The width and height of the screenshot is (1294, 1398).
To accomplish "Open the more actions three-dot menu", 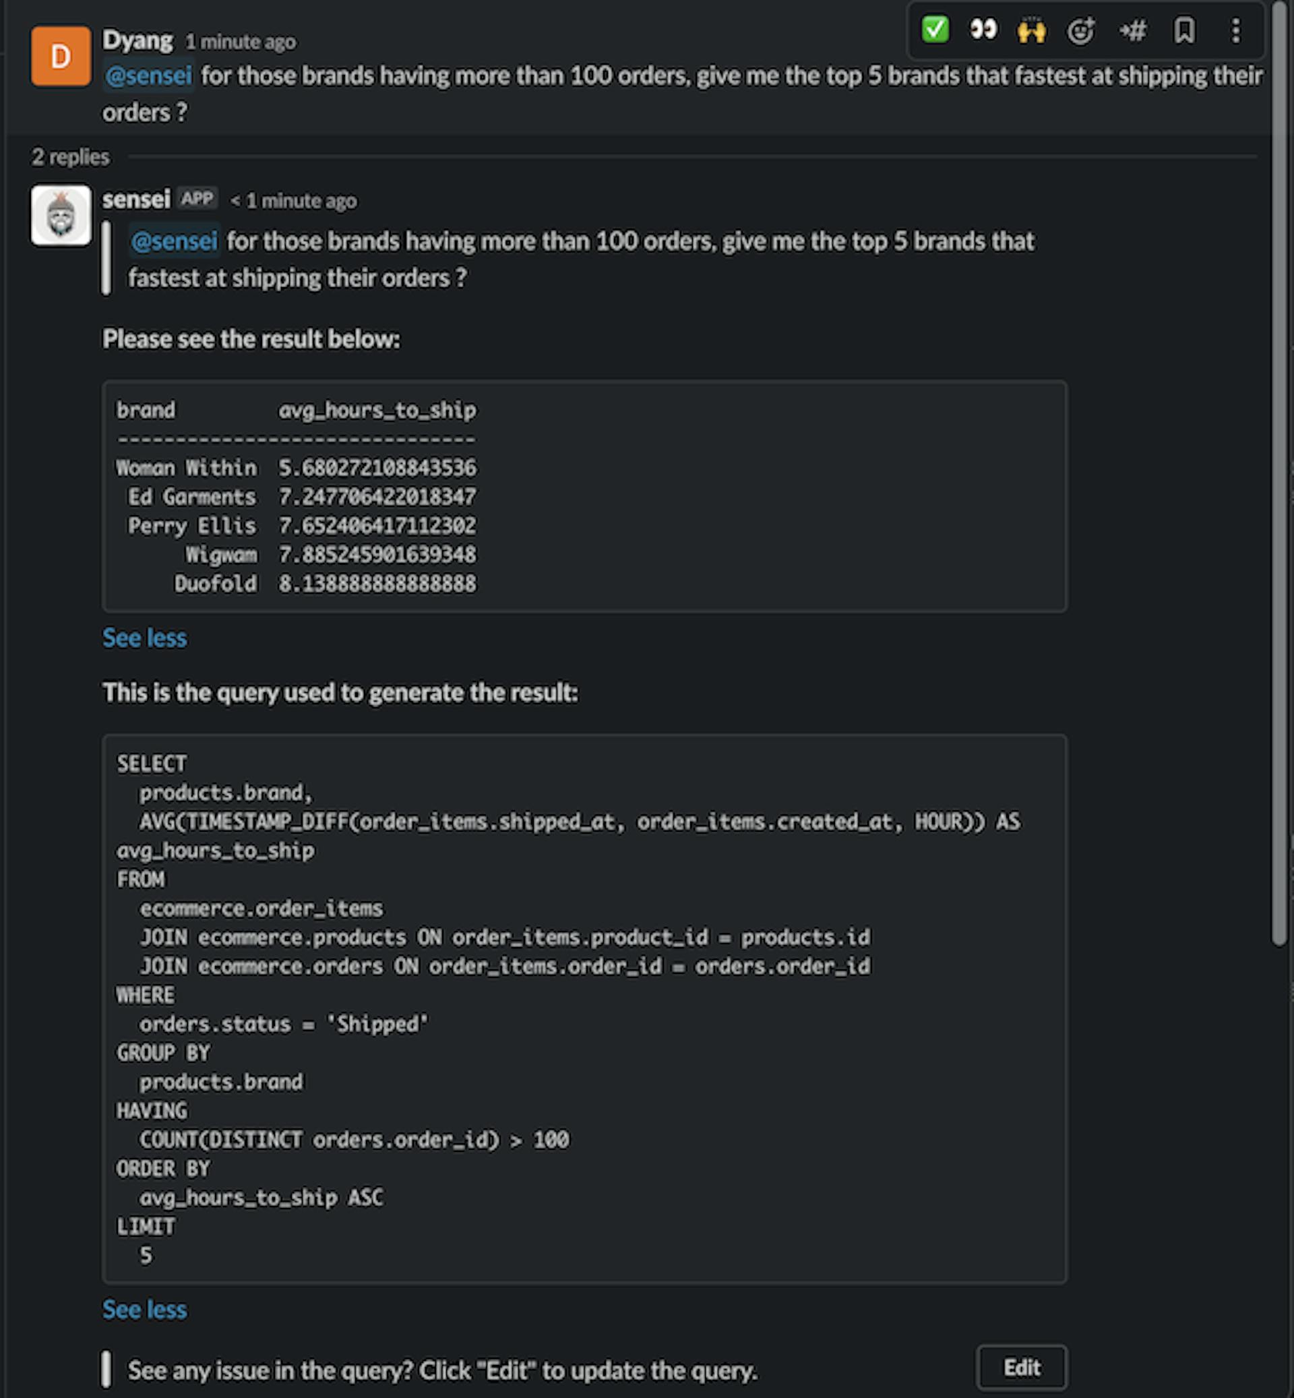I will [x=1236, y=31].
